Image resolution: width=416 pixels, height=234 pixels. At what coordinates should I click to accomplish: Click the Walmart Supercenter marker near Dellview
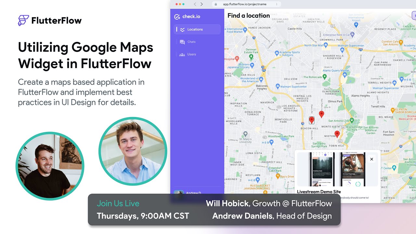click(277, 86)
